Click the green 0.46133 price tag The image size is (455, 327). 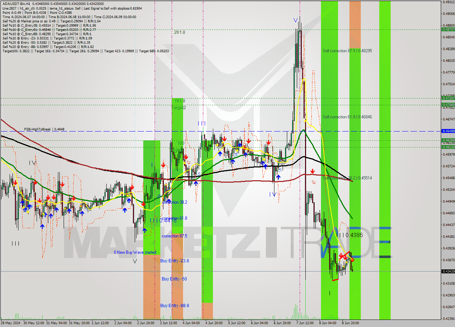point(448,147)
